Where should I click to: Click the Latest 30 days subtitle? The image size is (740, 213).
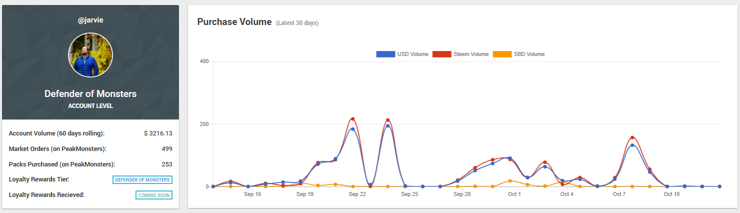point(297,23)
